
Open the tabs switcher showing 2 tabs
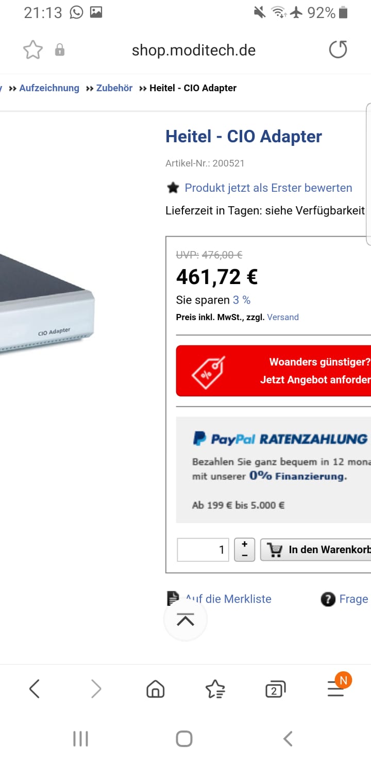[x=275, y=689]
